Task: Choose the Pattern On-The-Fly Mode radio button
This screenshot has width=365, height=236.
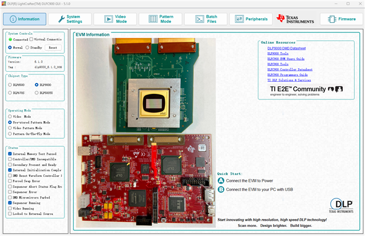Action: pyautogui.click(x=10, y=134)
